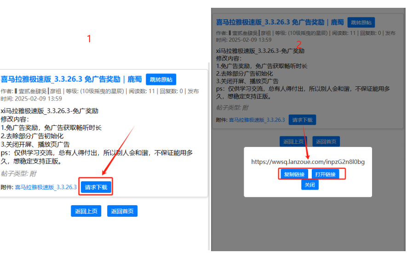Close the dialog with 关闭 button
The height and width of the screenshot is (253, 407).
pyautogui.click(x=310, y=185)
